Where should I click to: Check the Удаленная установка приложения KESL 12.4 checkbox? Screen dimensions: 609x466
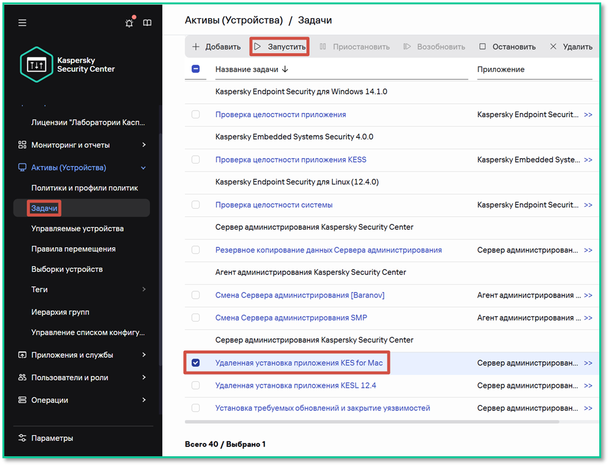click(195, 385)
